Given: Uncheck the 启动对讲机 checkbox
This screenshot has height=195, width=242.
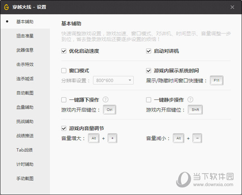Looking at the screenshot, I should point(148,51).
